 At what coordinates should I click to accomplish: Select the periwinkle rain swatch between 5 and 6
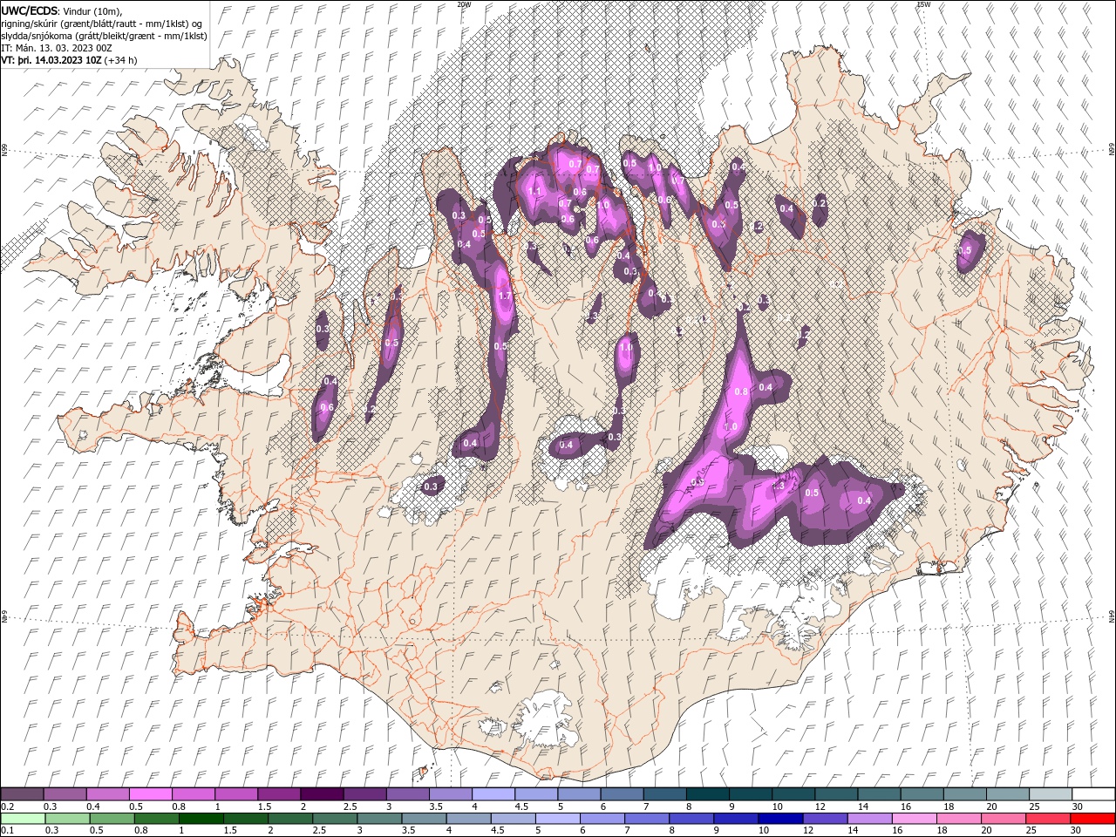click(557, 819)
